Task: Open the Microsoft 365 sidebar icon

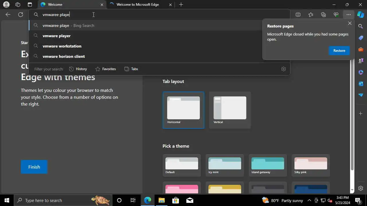Action: click(x=361, y=72)
